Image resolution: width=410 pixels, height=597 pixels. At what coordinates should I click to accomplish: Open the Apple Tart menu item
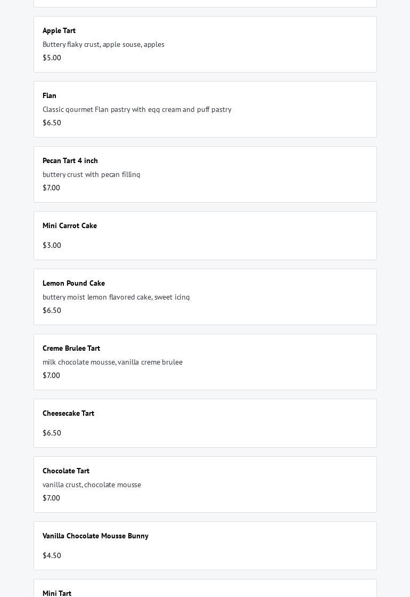59,31
